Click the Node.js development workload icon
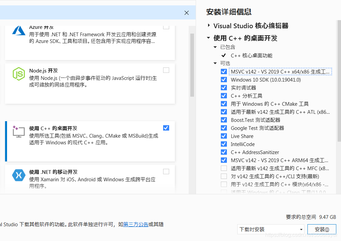Screen dimensions: 341x241 pyautogui.click(x=19, y=74)
